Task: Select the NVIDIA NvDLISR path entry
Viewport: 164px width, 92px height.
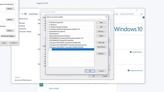Action: pos(71,47)
